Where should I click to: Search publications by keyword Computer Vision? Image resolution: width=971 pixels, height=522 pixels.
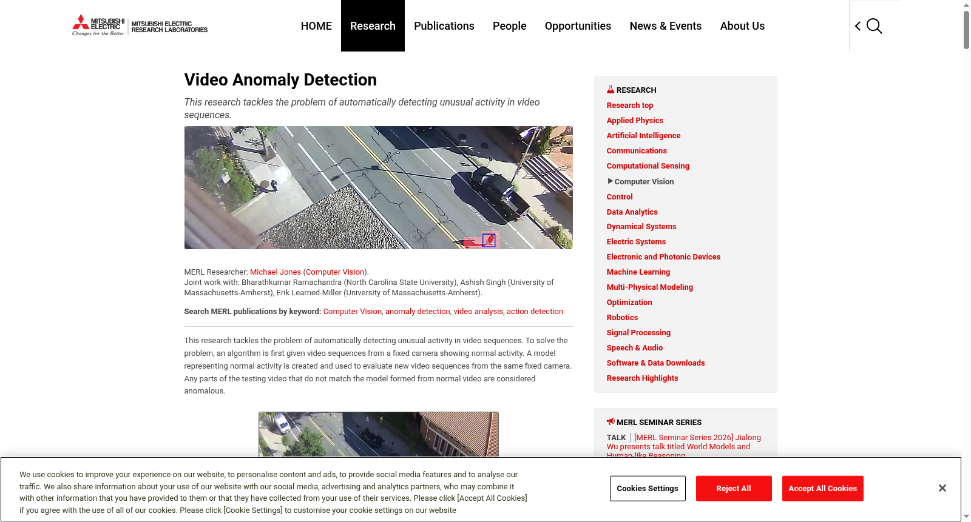coord(353,312)
